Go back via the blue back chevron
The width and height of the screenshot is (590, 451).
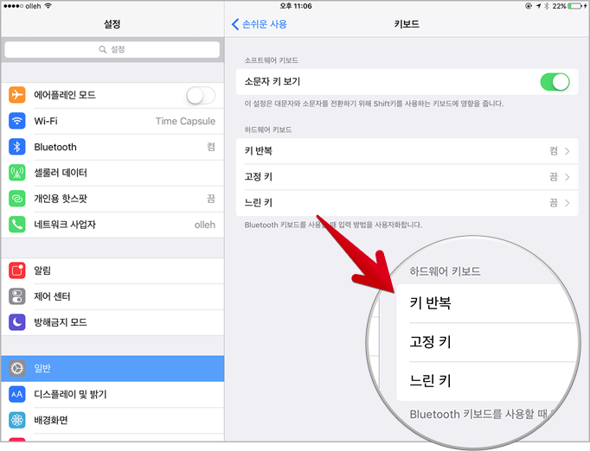tap(235, 24)
